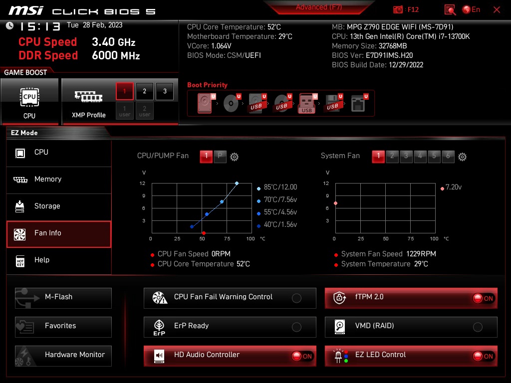Toggle the CPU Game Boost button
The image size is (511, 383).
(x=29, y=102)
